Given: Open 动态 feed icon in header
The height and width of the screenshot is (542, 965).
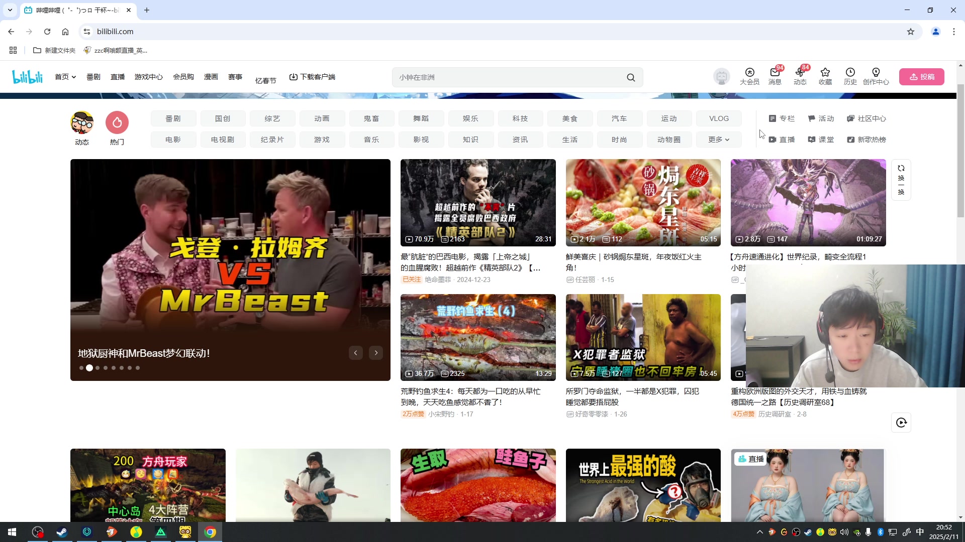Looking at the screenshot, I should pos(800,76).
